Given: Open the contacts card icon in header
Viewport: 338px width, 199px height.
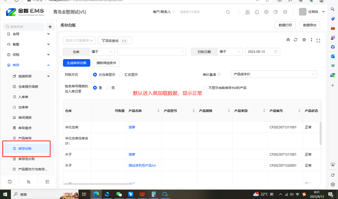Looking at the screenshot, I should [x=247, y=12].
